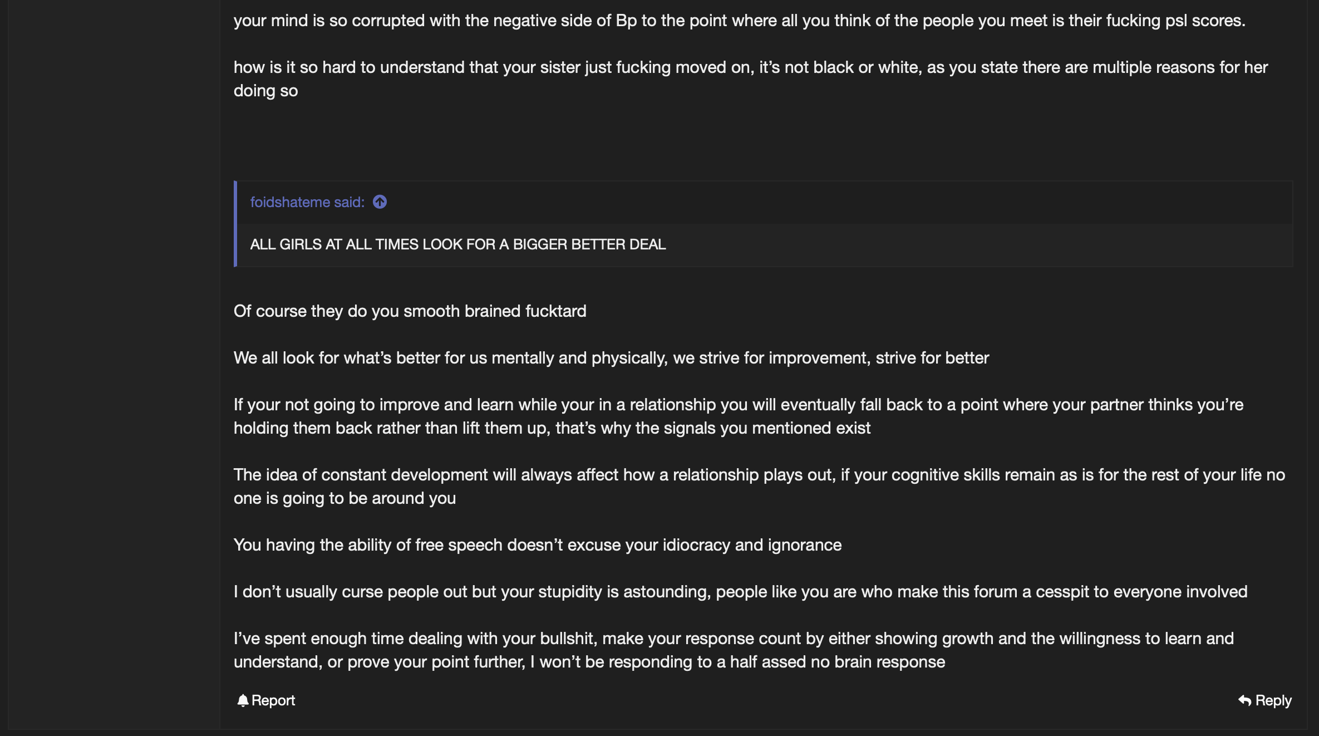Click the purple left border of the quote block

235,224
